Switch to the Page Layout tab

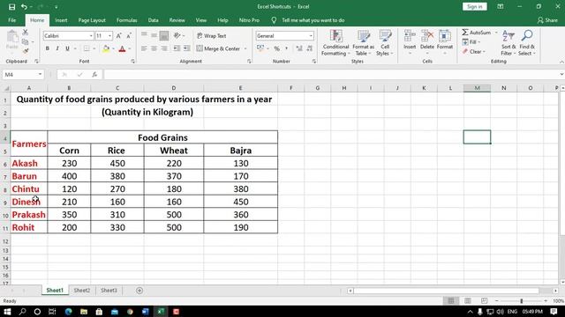92,20
